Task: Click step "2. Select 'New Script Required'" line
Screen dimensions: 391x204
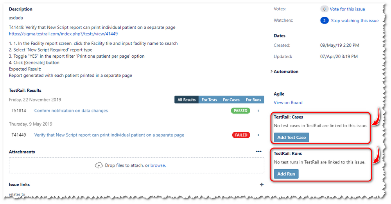Action: 50,50
